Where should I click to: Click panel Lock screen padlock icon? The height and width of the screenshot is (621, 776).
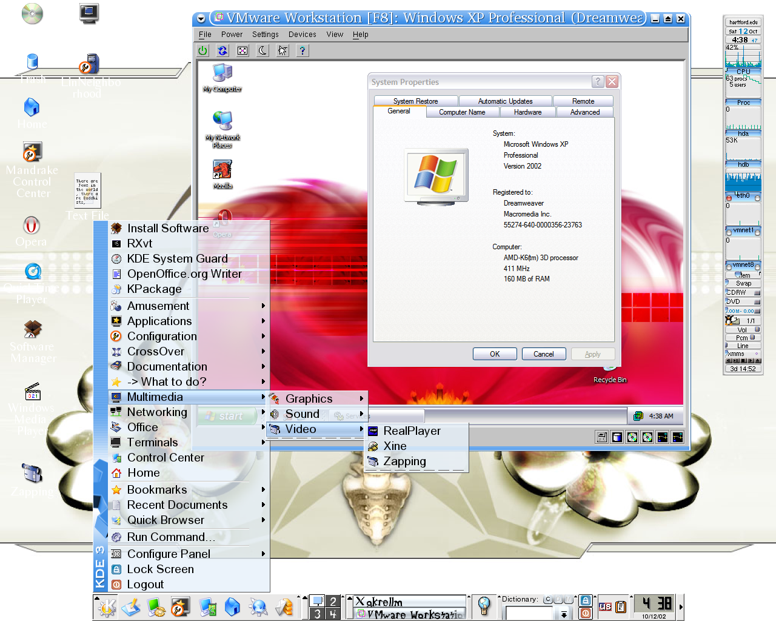pyautogui.click(x=586, y=600)
